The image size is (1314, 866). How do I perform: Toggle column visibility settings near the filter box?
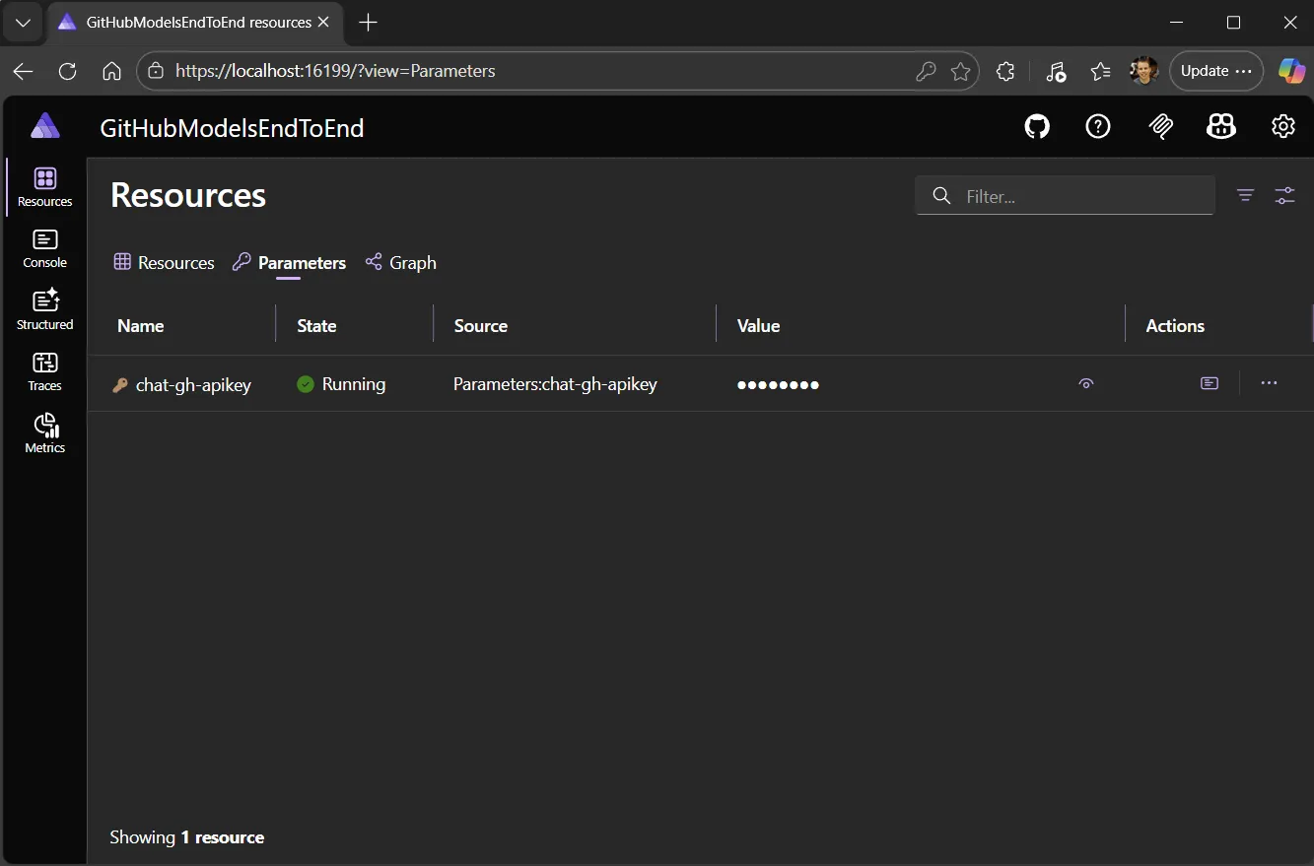1284,195
